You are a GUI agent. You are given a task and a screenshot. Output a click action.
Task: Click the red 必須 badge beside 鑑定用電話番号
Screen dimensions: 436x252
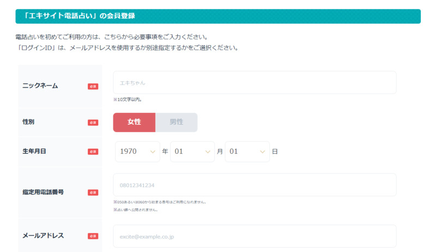pyautogui.click(x=93, y=193)
